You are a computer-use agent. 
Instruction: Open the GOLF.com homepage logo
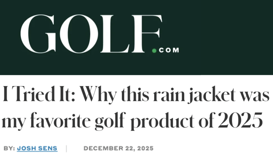(x=100, y=34)
